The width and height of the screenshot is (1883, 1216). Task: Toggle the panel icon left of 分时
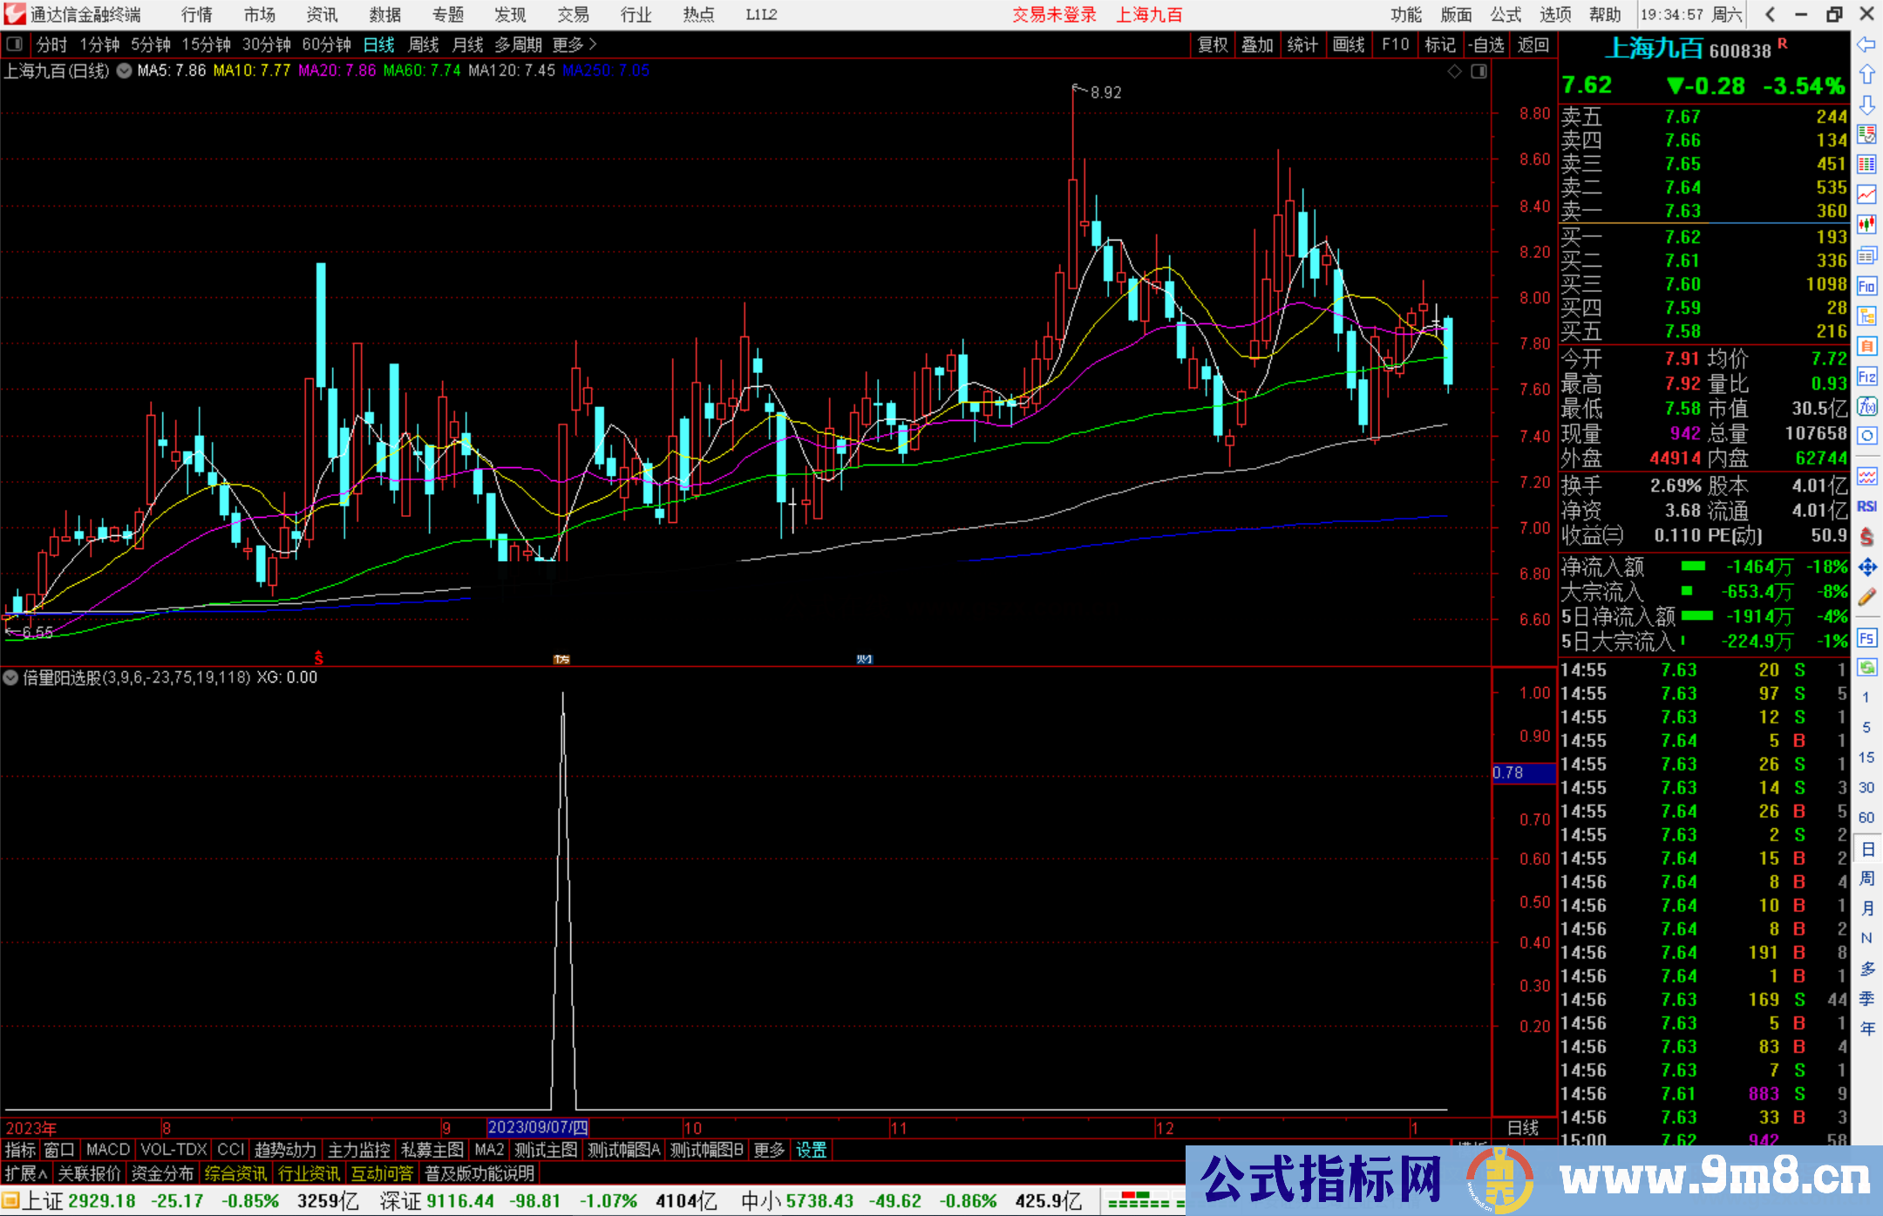click(x=15, y=44)
